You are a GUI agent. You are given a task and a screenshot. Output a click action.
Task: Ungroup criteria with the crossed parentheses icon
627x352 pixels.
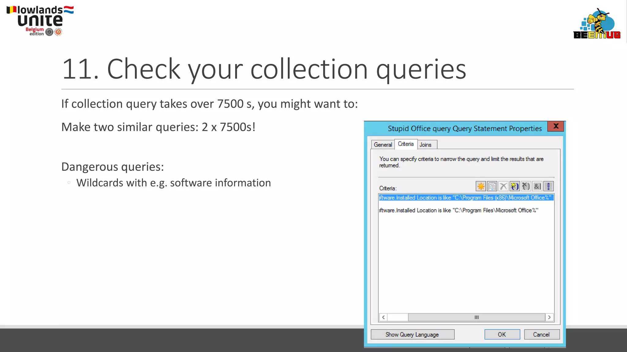tap(526, 186)
